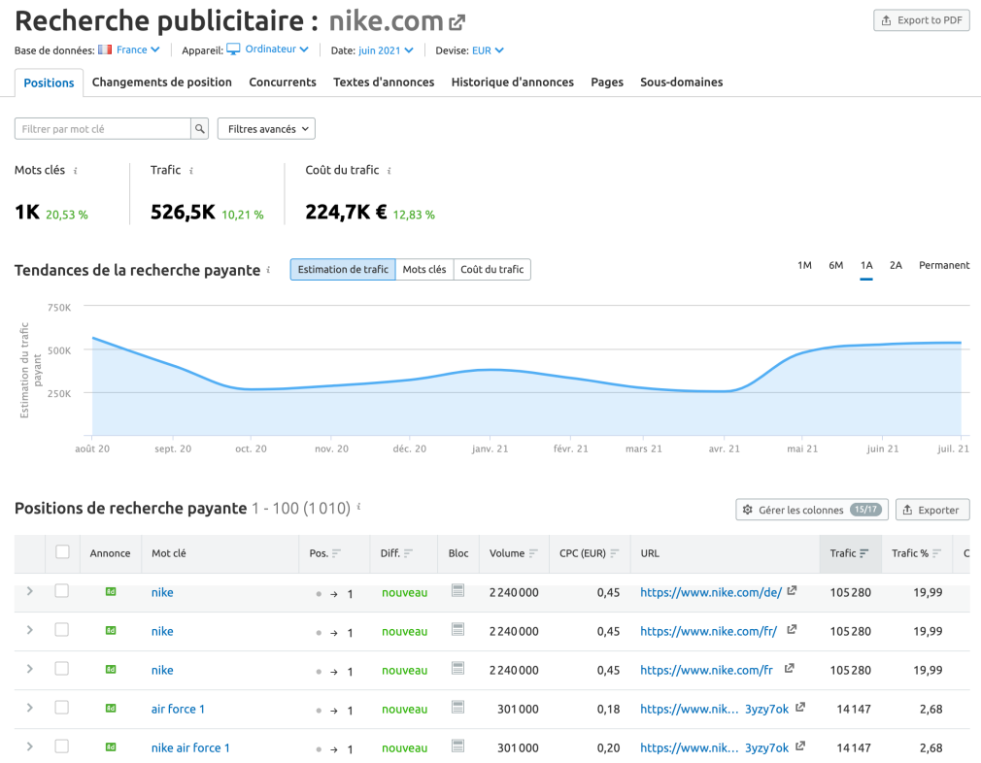Click in the Filtrer par mot clé field

(103, 129)
